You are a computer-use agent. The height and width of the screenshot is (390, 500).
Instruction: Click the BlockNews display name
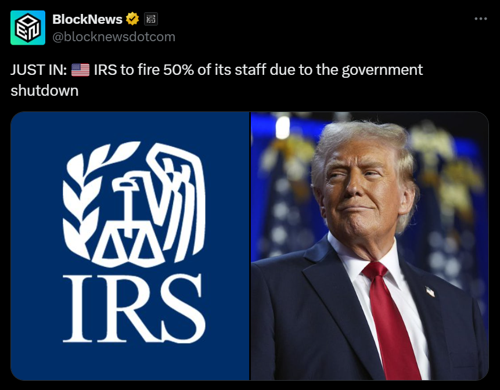(x=87, y=19)
